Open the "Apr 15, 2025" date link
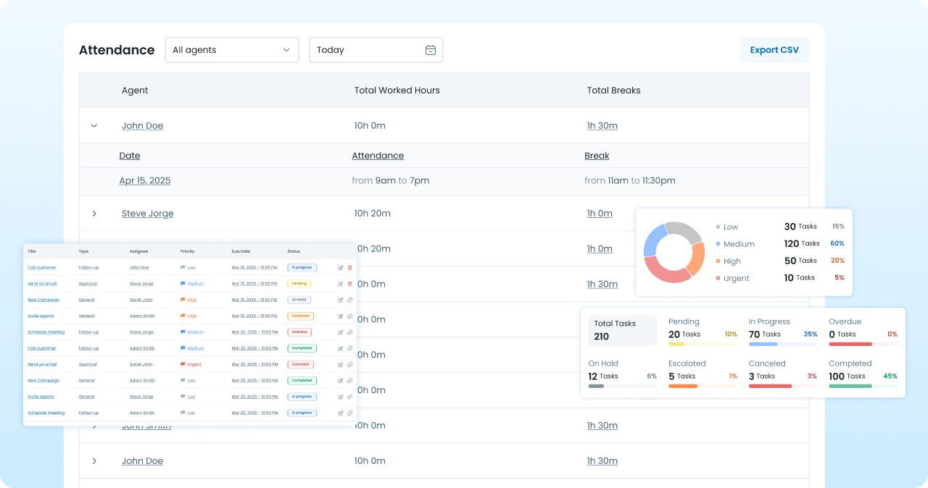Screen dimensions: 928x488 tap(145, 181)
